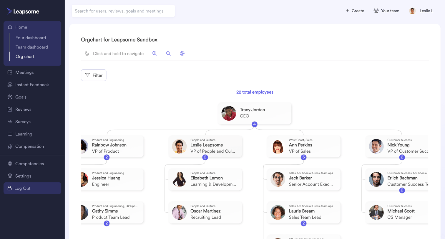Click the Meetings calendar icon

(10, 72)
